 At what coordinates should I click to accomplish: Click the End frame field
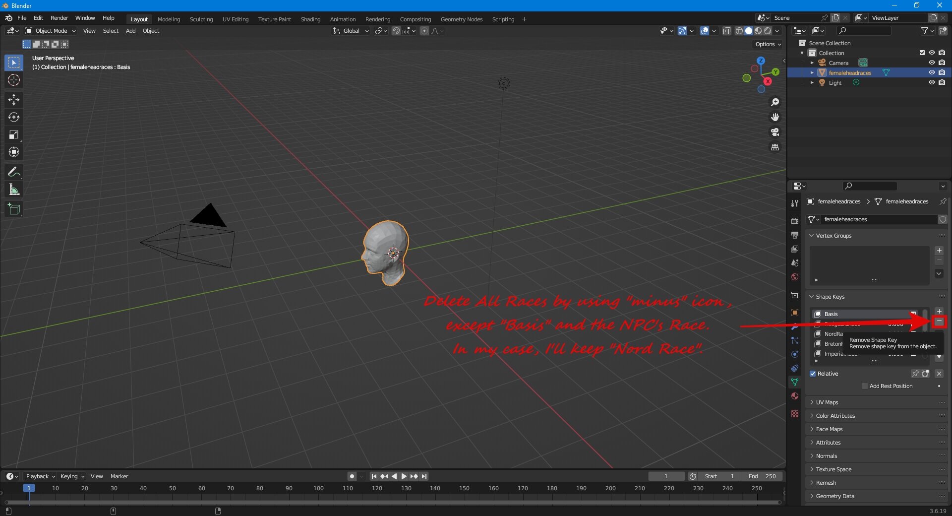click(x=762, y=476)
